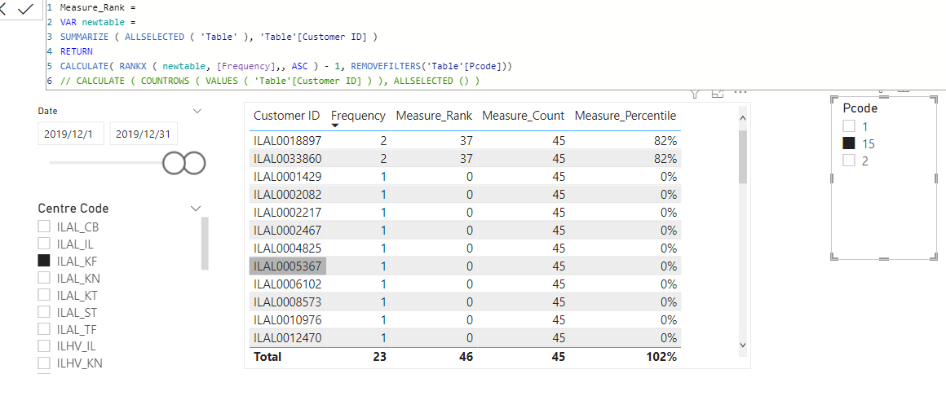This screenshot has height=396, width=946.
Task: Commit the formula with the checkmark
Action: [26, 9]
